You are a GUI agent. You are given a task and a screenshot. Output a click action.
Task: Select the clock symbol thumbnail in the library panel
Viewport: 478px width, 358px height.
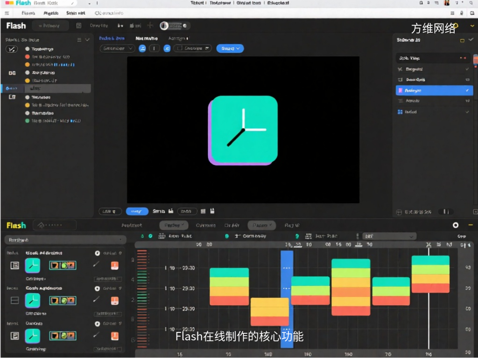point(33,265)
